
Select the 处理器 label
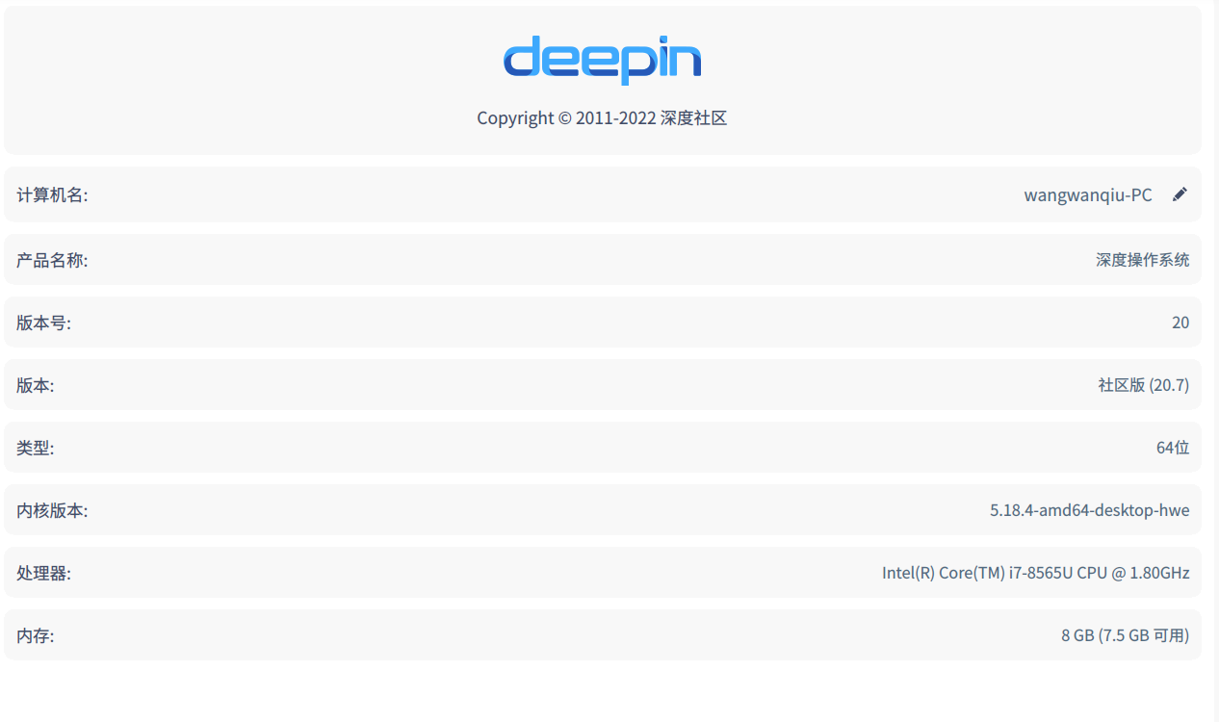pos(43,573)
